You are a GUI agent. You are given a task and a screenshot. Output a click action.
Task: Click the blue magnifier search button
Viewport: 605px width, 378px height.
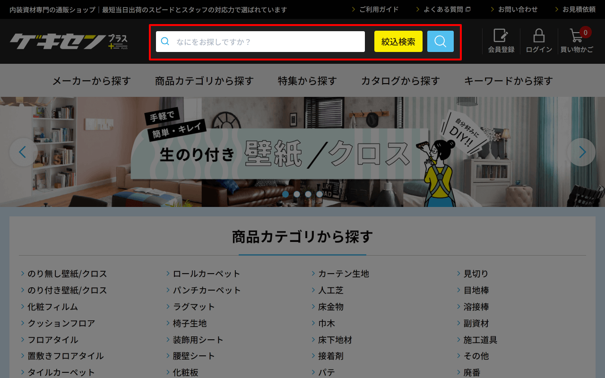440,42
